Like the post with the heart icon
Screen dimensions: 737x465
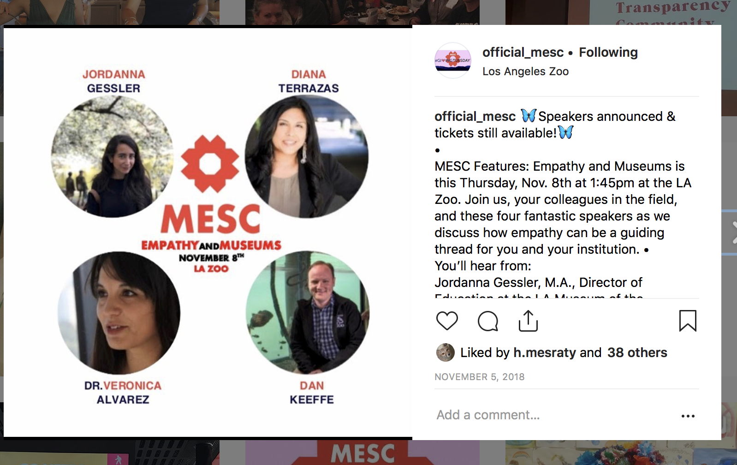coord(447,321)
